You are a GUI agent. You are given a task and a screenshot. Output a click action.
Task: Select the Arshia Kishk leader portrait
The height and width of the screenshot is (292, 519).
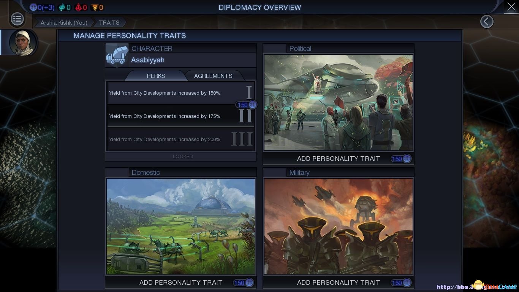[x=23, y=42]
